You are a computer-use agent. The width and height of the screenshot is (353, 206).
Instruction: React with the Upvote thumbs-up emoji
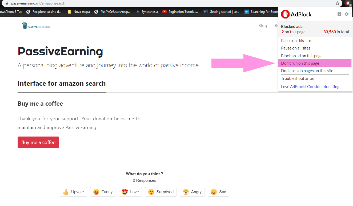[73, 192]
